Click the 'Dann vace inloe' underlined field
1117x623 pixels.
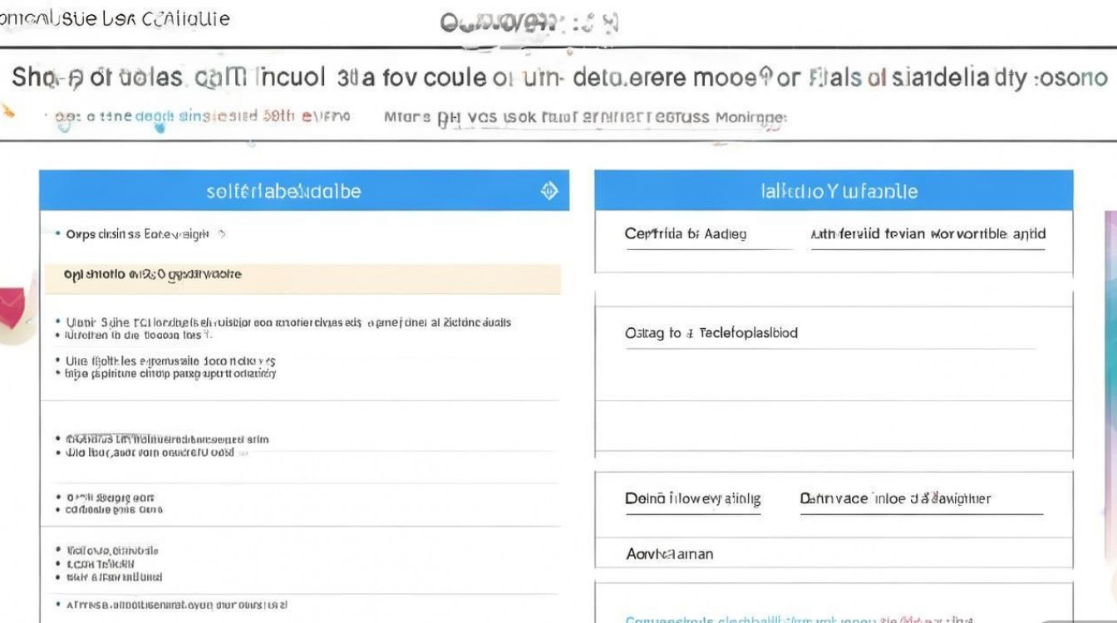click(921, 499)
